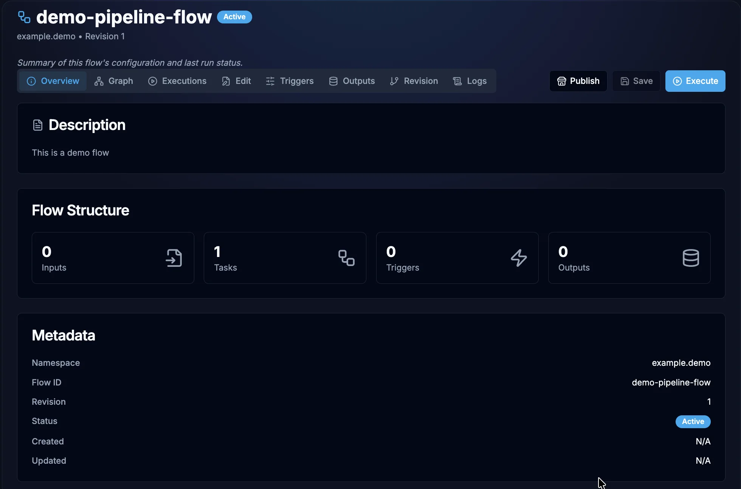741x489 pixels.
Task: Click the Tasks flow nodes icon
Action: tap(346, 258)
